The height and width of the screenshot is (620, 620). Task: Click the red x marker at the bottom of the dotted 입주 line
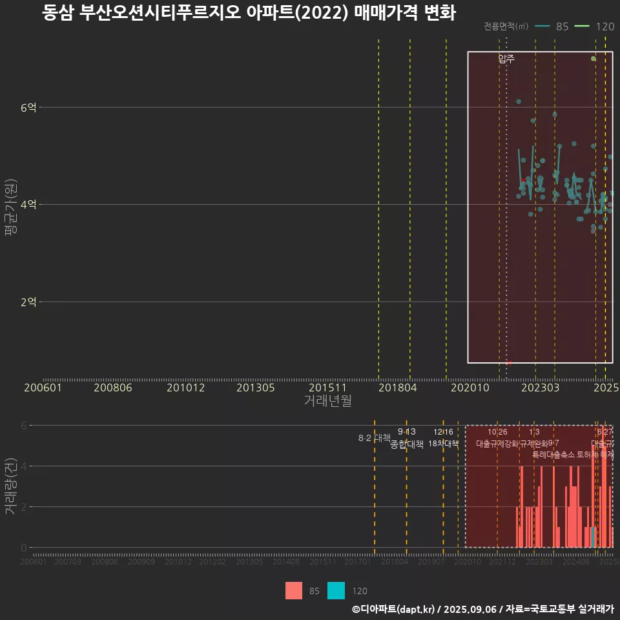[x=508, y=362]
